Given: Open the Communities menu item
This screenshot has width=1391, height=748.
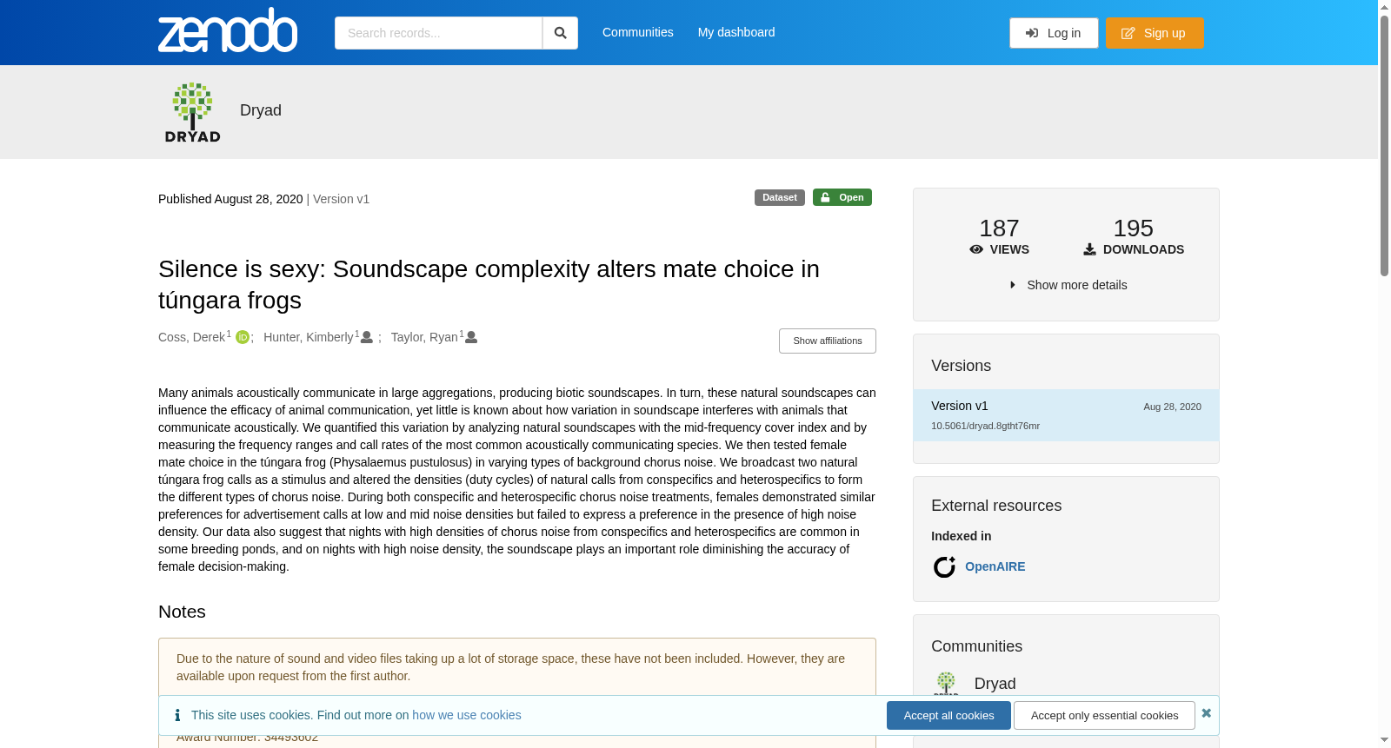Looking at the screenshot, I should click(638, 32).
